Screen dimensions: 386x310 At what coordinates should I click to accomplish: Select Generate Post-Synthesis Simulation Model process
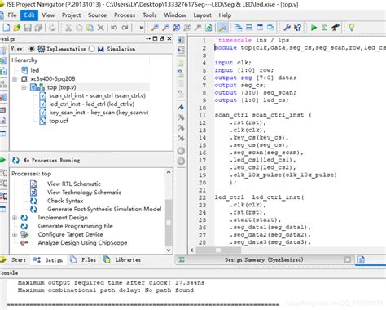(x=104, y=209)
